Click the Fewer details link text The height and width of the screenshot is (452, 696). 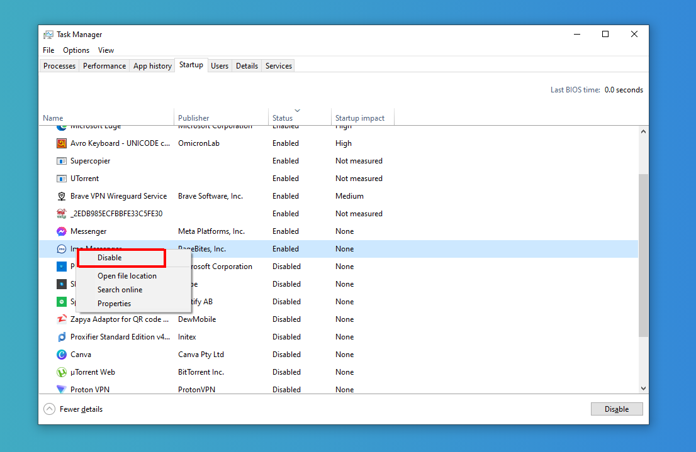pyautogui.click(x=81, y=409)
